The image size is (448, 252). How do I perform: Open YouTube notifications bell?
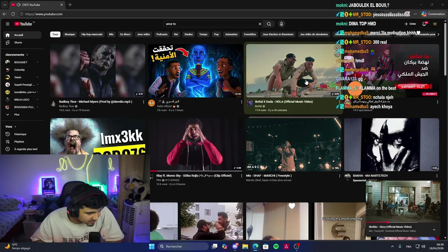424,24
